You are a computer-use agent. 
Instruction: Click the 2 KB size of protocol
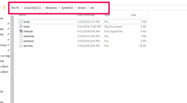coord(143,41)
